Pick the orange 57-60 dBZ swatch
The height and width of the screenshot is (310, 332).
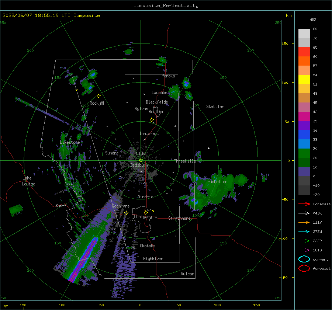point(304,61)
